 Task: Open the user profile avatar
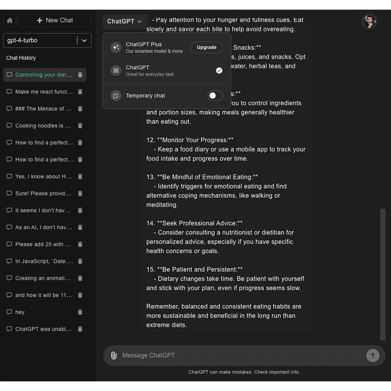(x=369, y=22)
